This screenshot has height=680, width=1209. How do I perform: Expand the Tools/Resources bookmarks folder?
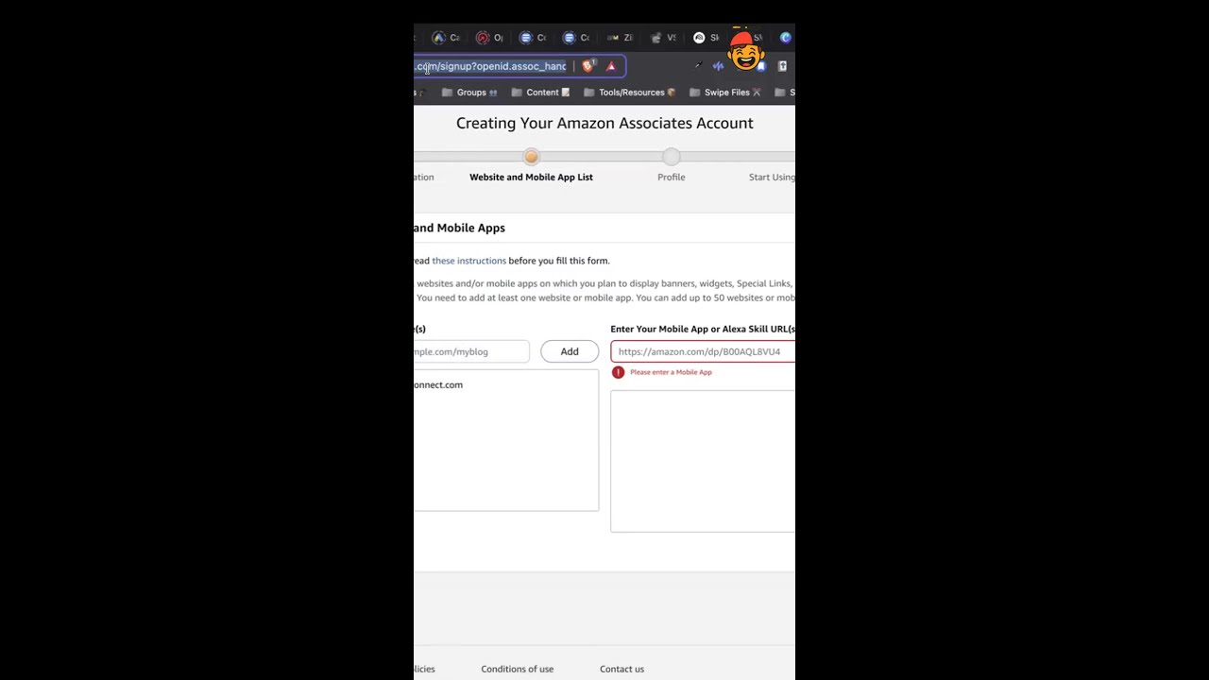(x=630, y=93)
